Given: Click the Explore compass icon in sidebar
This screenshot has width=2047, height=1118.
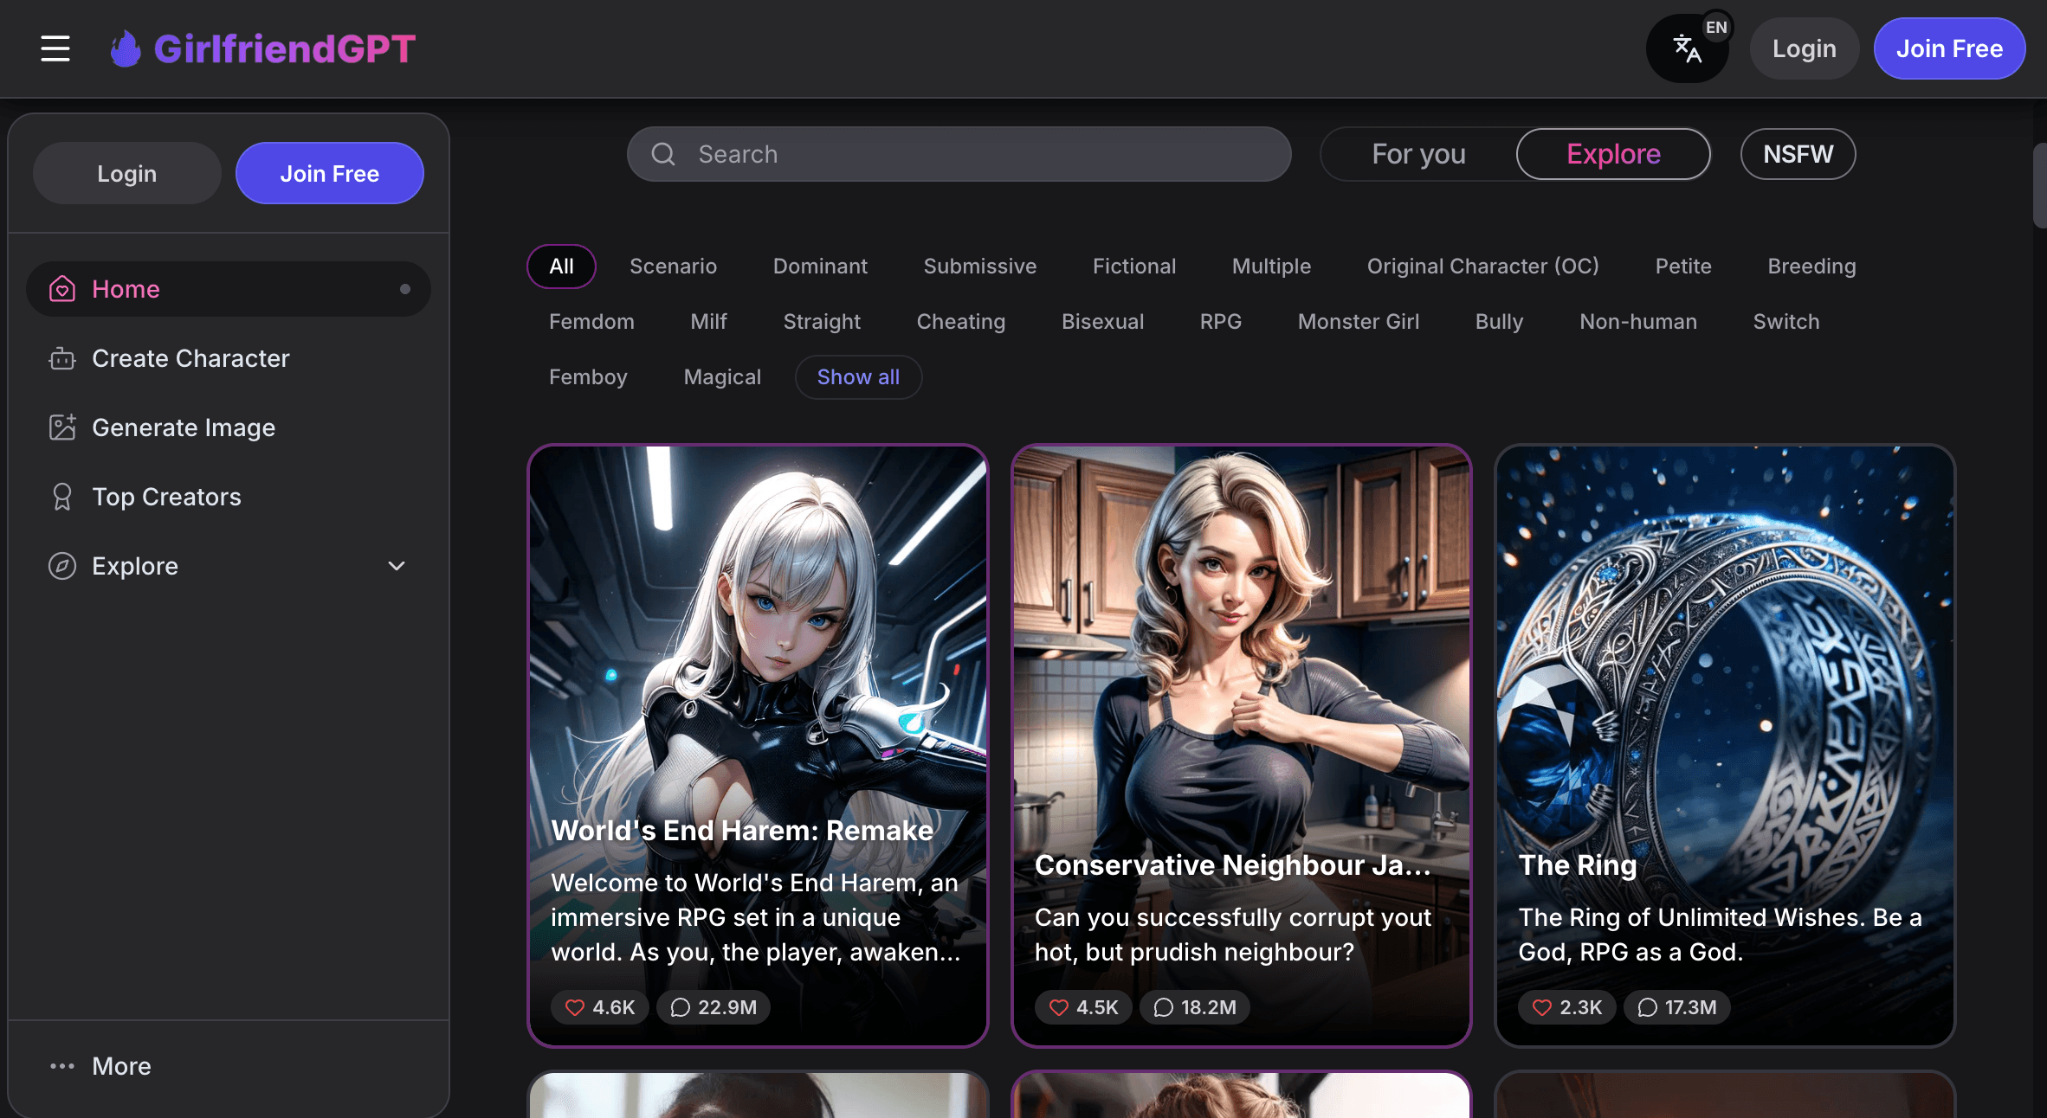Looking at the screenshot, I should [62, 566].
